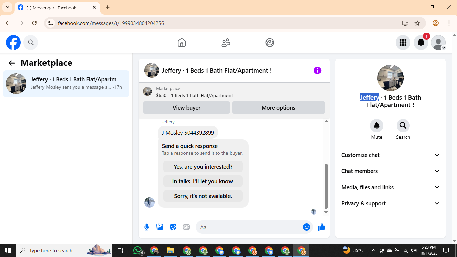Select the Jeffery Mosley conversation in list
The image size is (457, 257).
pos(66,84)
